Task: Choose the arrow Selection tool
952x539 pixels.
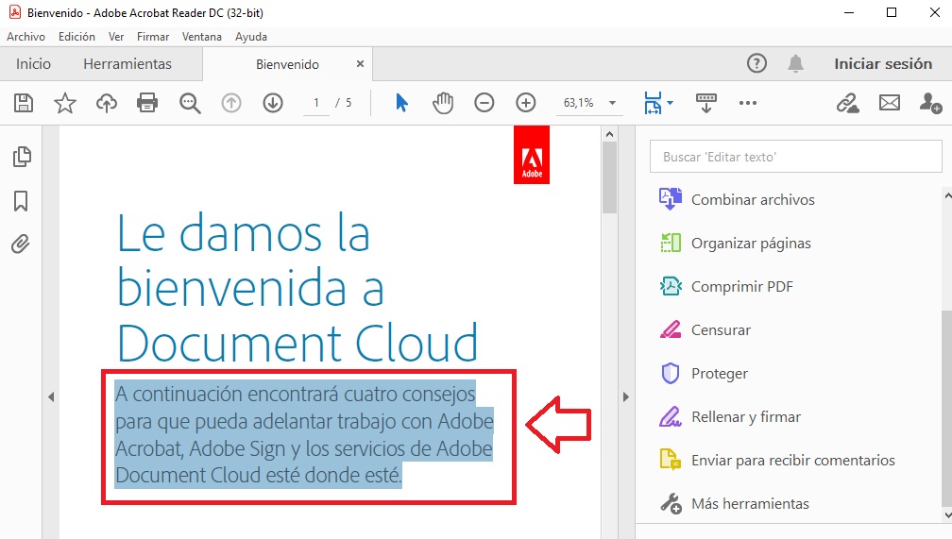Action: 401,103
